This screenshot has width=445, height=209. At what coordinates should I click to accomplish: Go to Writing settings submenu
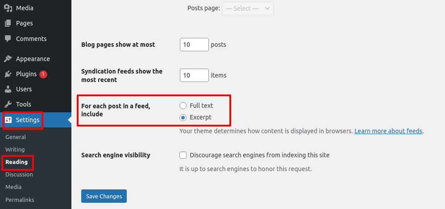click(x=15, y=150)
